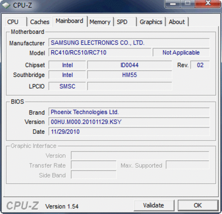Image resolution: width=222 pixels, height=214 pixels.
Task: Switch to the Graphics tab
Action: pyautogui.click(x=151, y=22)
